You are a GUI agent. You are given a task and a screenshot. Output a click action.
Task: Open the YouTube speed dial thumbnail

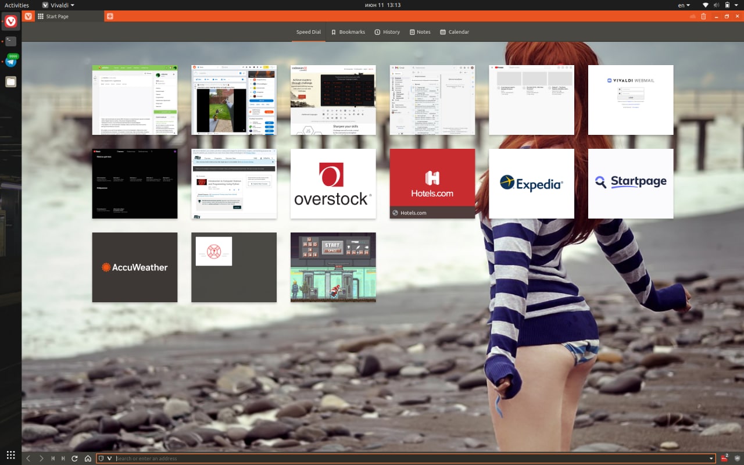coord(532,100)
